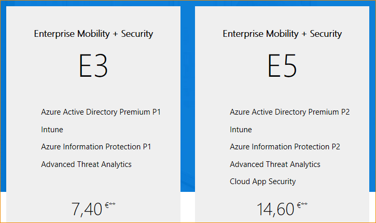
Task: Open Azure Active Directory Premium P1 feature
Action: pos(102,112)
